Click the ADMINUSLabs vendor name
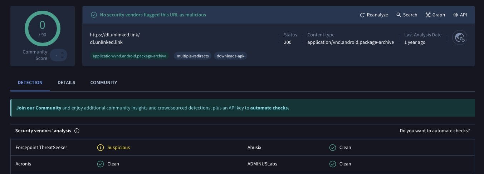Image resolution: width=484 pixels, height=174 pixels. coord(262,164)
